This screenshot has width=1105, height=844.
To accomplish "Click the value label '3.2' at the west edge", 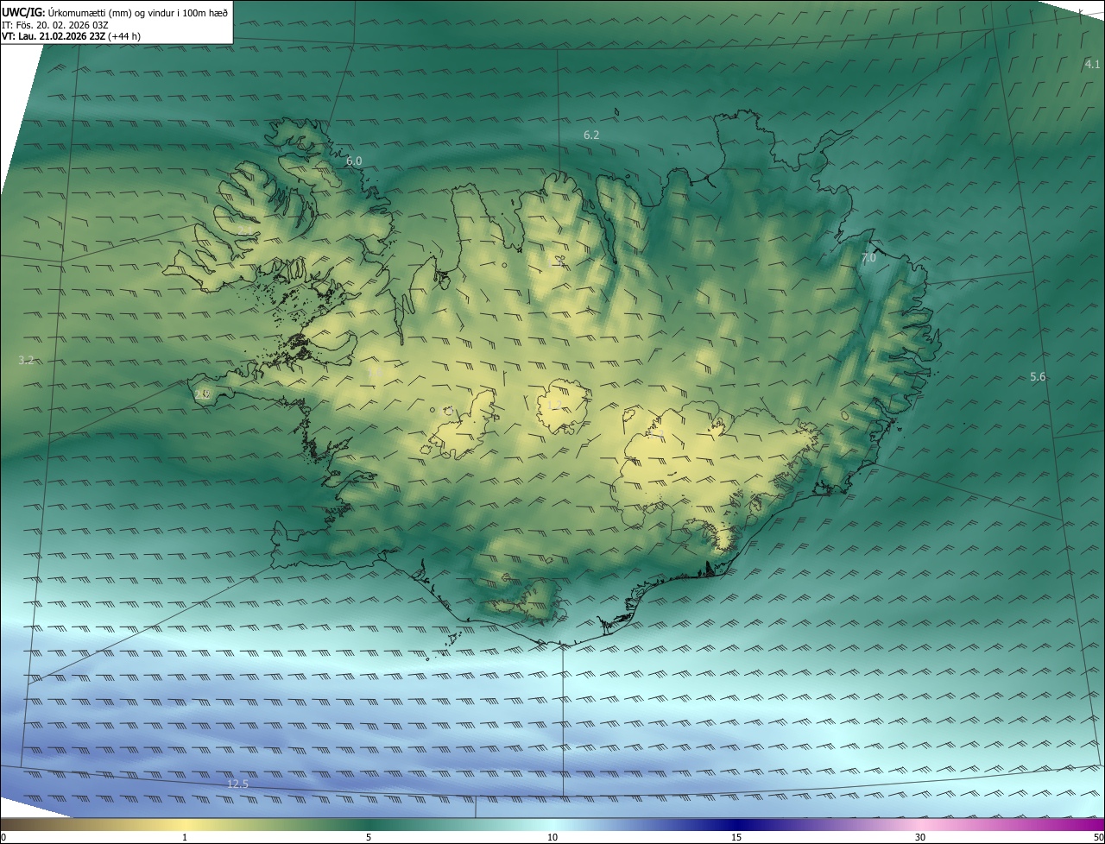I will click(26, 360).
